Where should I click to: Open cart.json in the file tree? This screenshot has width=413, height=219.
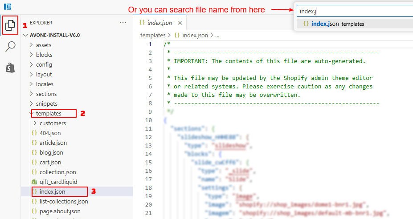click(x=50, y=162)
